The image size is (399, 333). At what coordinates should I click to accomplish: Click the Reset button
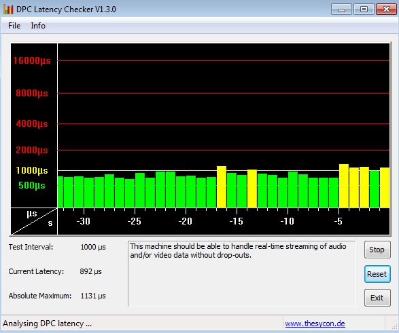[377, 274]
